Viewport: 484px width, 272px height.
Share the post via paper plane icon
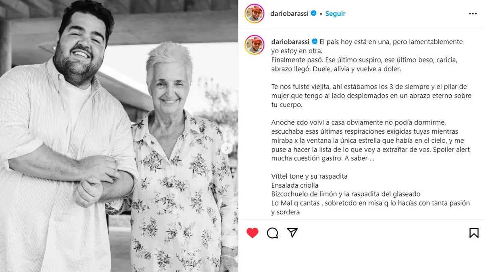pos(292,233)
